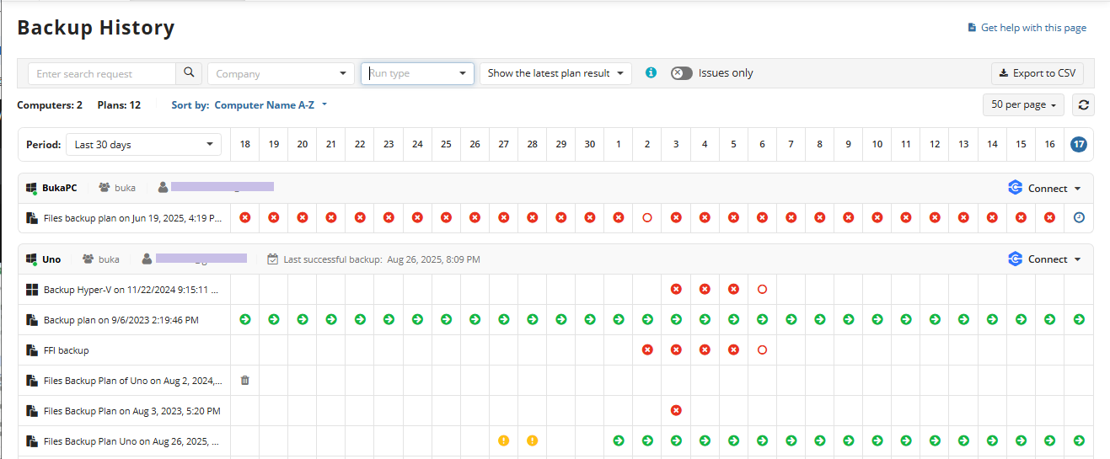This screenshot has height=459, width=1110.
Task: Change sort order Computer Name A-Z
Action: (x=271, y=105)
